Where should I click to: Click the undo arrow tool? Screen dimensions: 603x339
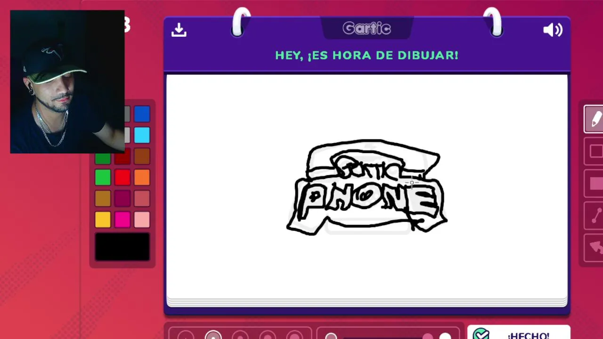595,248
